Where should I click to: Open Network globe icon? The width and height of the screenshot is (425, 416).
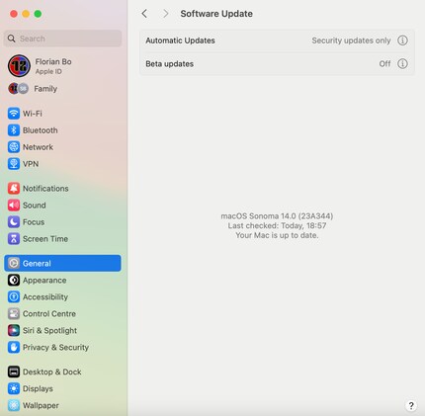pos(14,147)
